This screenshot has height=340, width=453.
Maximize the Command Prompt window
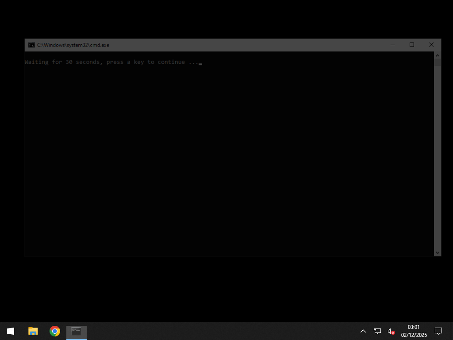click(412, 45)
